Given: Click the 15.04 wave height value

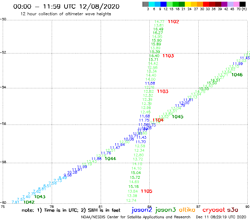Looking at the screenshot, I should click(x=136, y=173).
